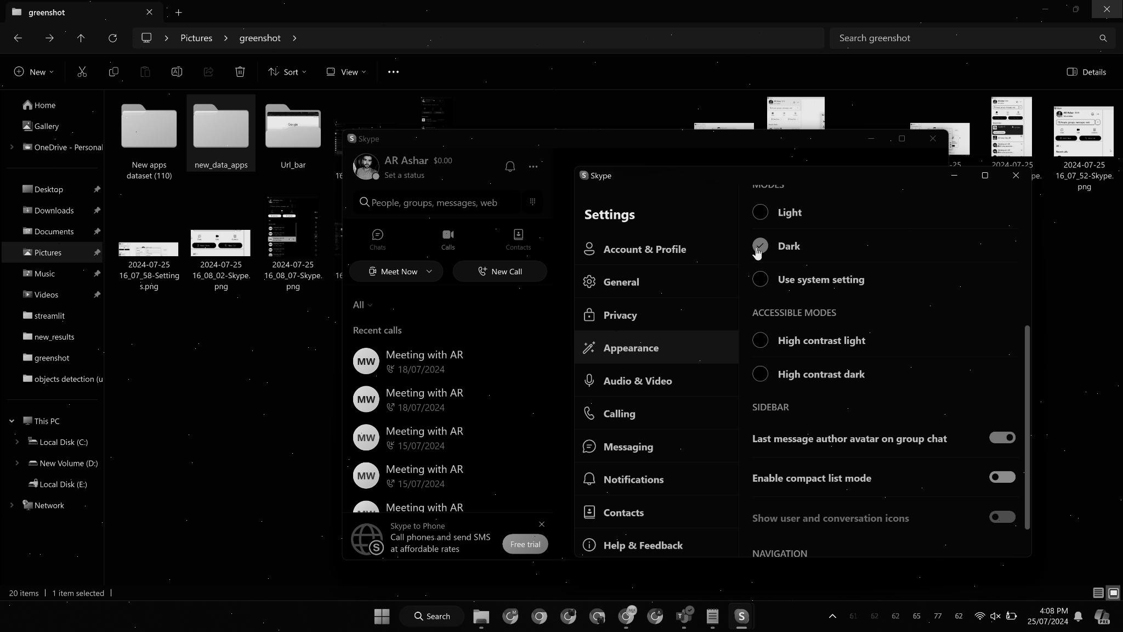Viewport: 1123px width, 632px height.
Task: Switch Explorer to large icons view
Action: pyautogui.click(x=1113, y=593)
